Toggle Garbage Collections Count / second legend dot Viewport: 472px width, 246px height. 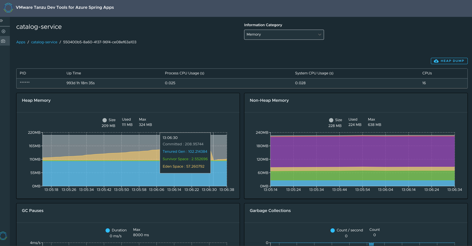(333, 230)
